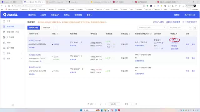200x112 pixels.
Task: Click the bookmark star in the address bar
Action: pos(144,6)
